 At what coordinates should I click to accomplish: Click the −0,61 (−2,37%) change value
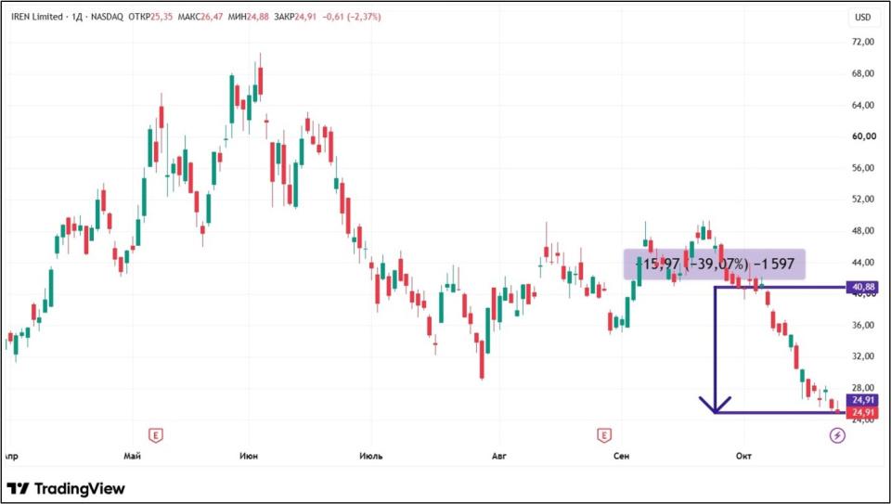pyautogui.click(x=351, y=17)
